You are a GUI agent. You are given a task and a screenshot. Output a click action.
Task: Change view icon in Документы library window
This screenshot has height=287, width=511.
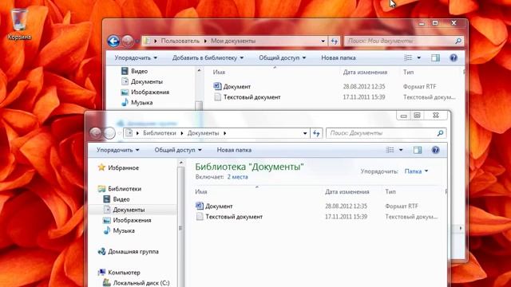click(x=390, y=150)
